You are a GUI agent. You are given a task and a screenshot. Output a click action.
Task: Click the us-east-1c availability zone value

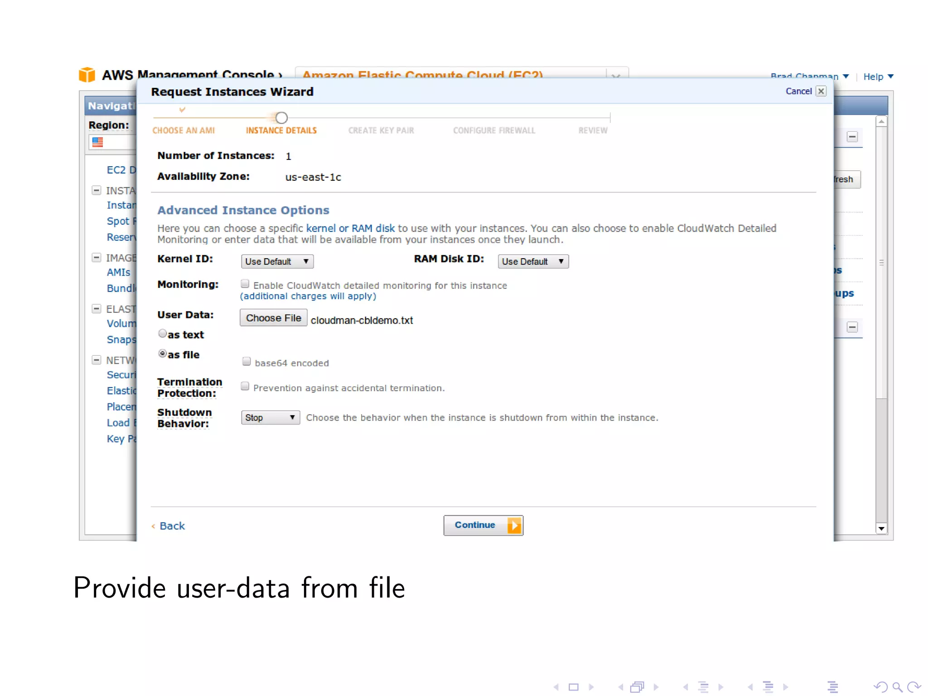pos(313,177)
